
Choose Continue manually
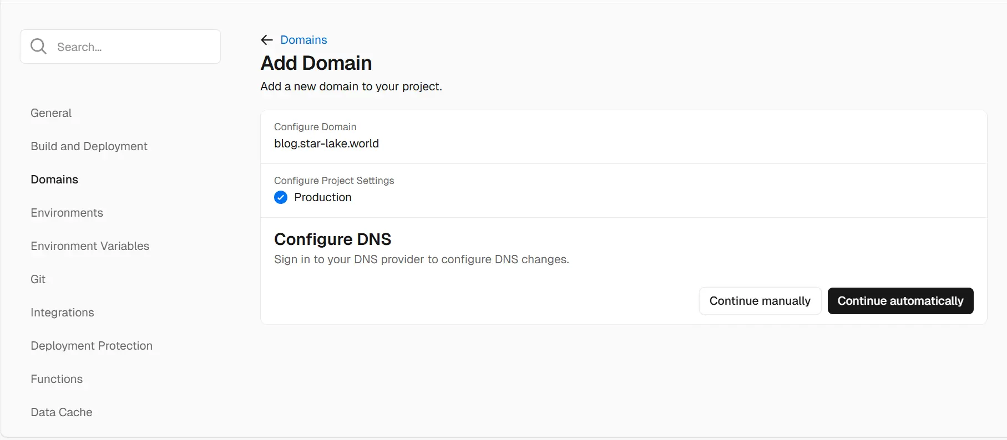click(x=760, y=301)
